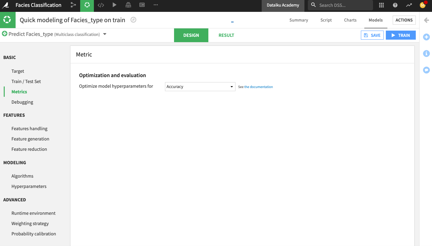Go to the Charts tab
432x246 pixels.
(350, 20)
